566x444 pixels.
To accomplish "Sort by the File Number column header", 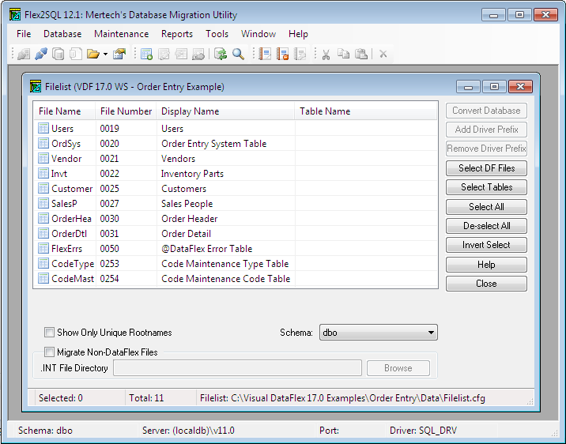I will pos(126,111).
